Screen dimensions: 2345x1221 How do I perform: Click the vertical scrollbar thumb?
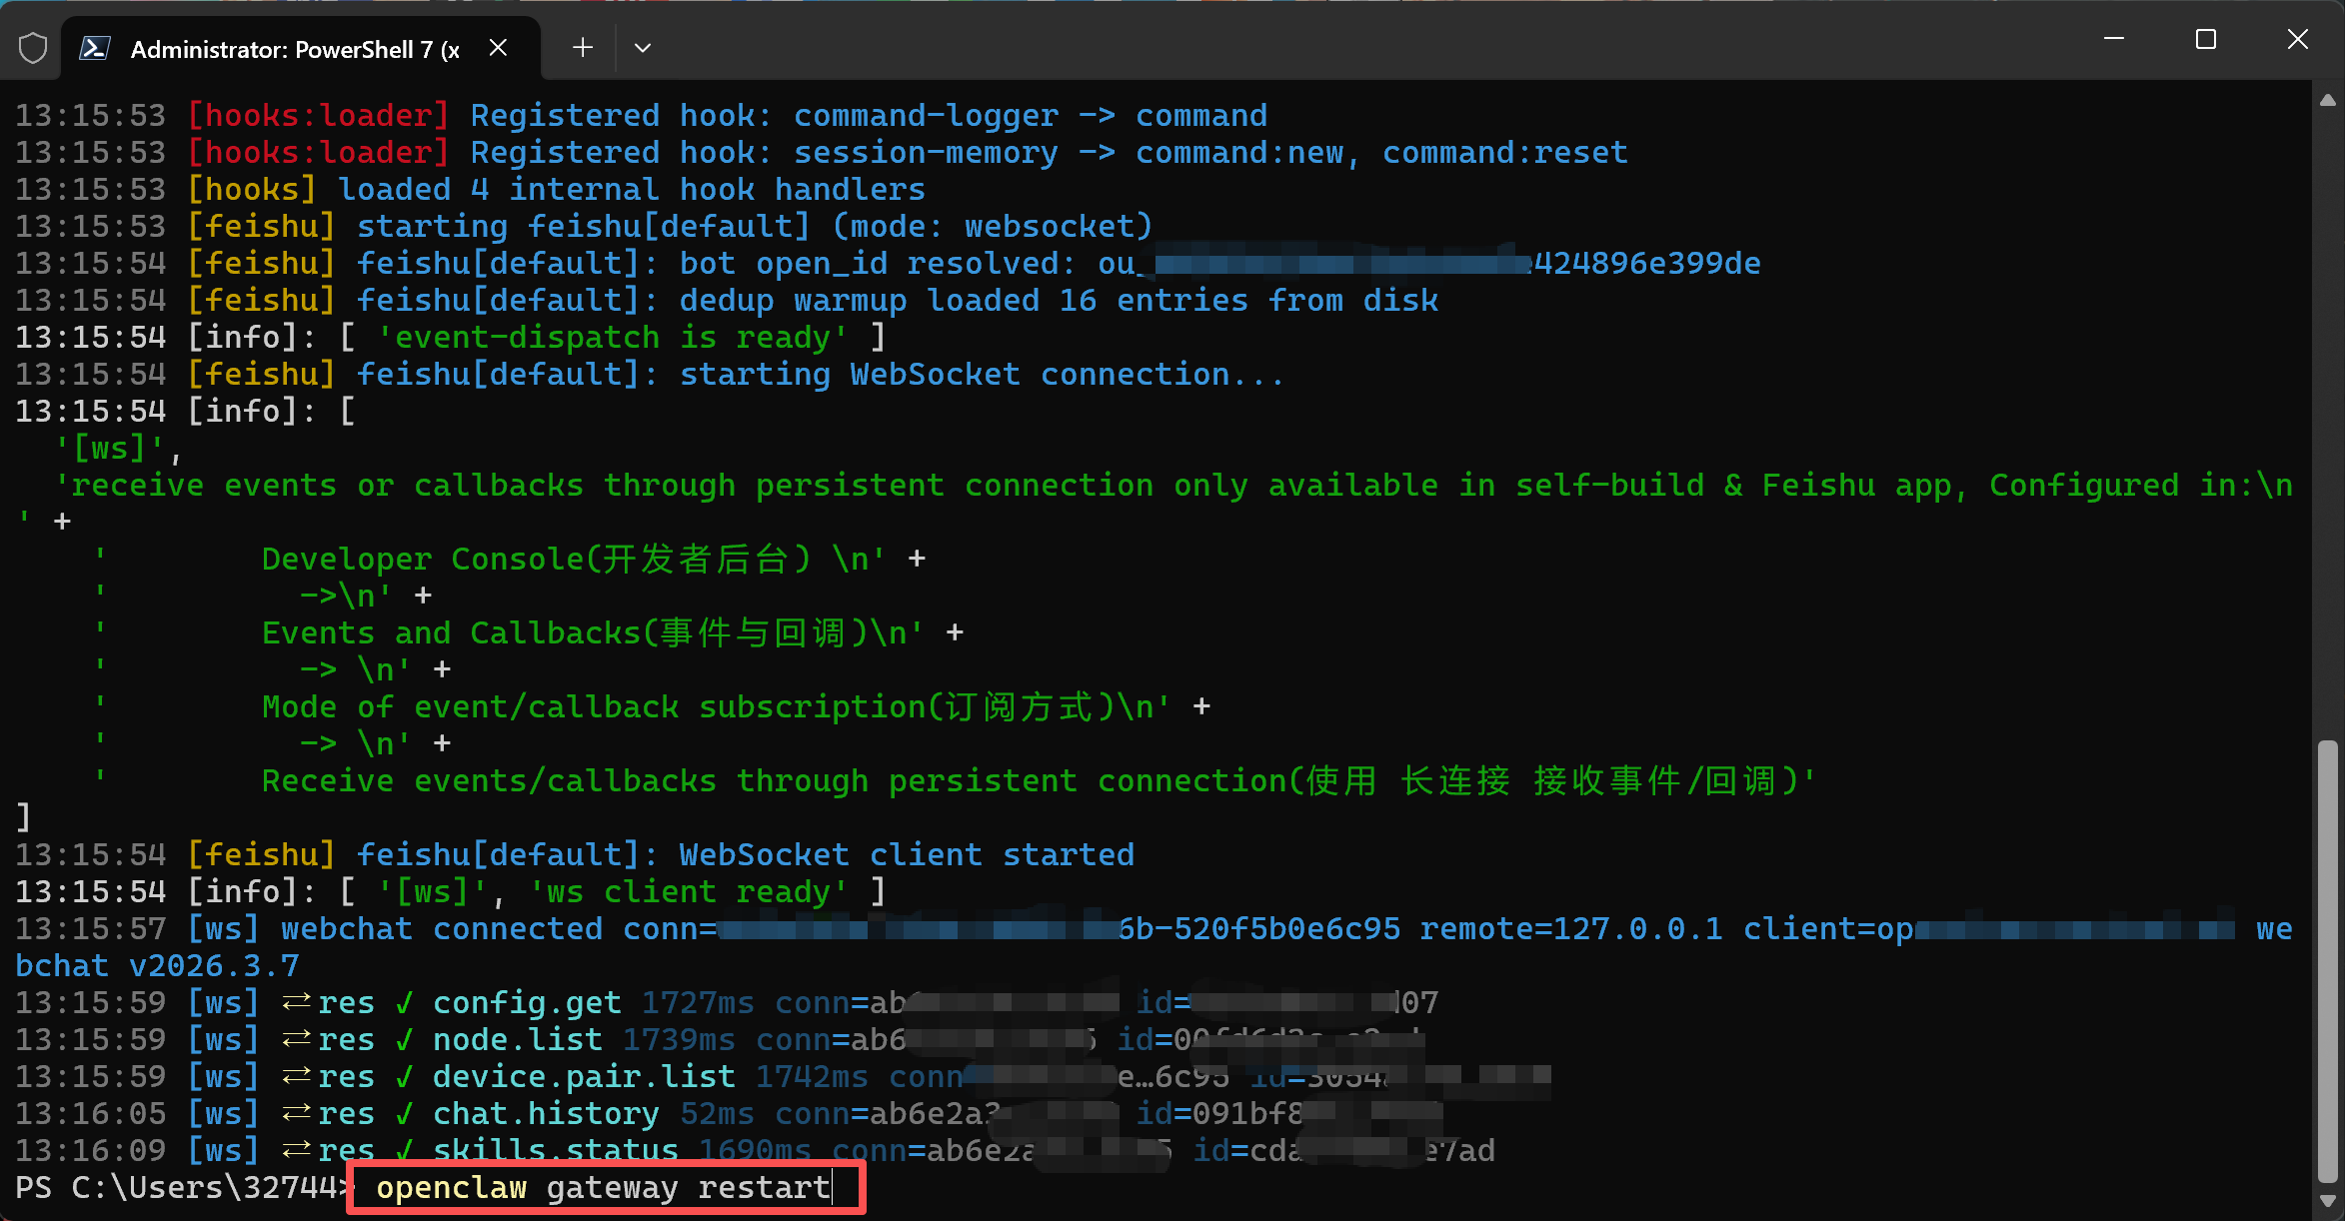click(x=2327, y=959)
